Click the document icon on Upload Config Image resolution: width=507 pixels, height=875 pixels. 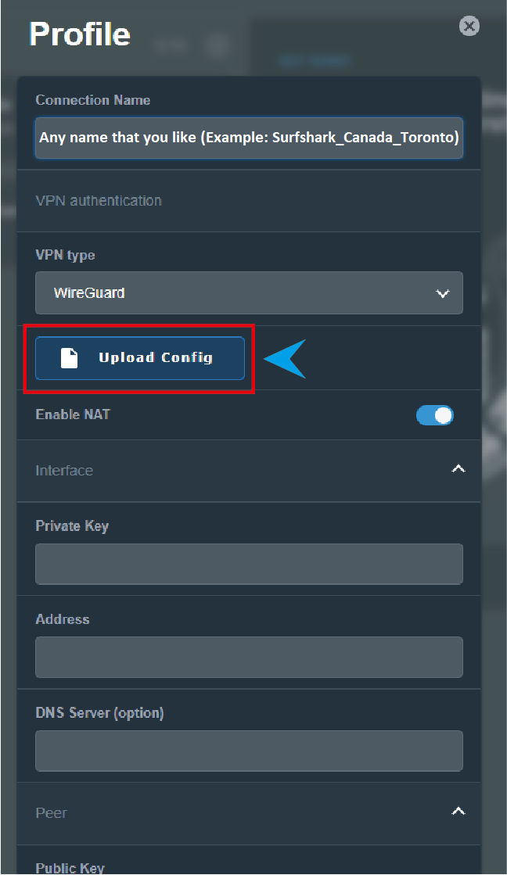point(70,358)
